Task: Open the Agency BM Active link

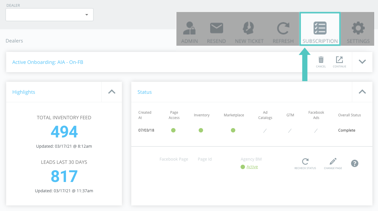Action: coord(252,167)
